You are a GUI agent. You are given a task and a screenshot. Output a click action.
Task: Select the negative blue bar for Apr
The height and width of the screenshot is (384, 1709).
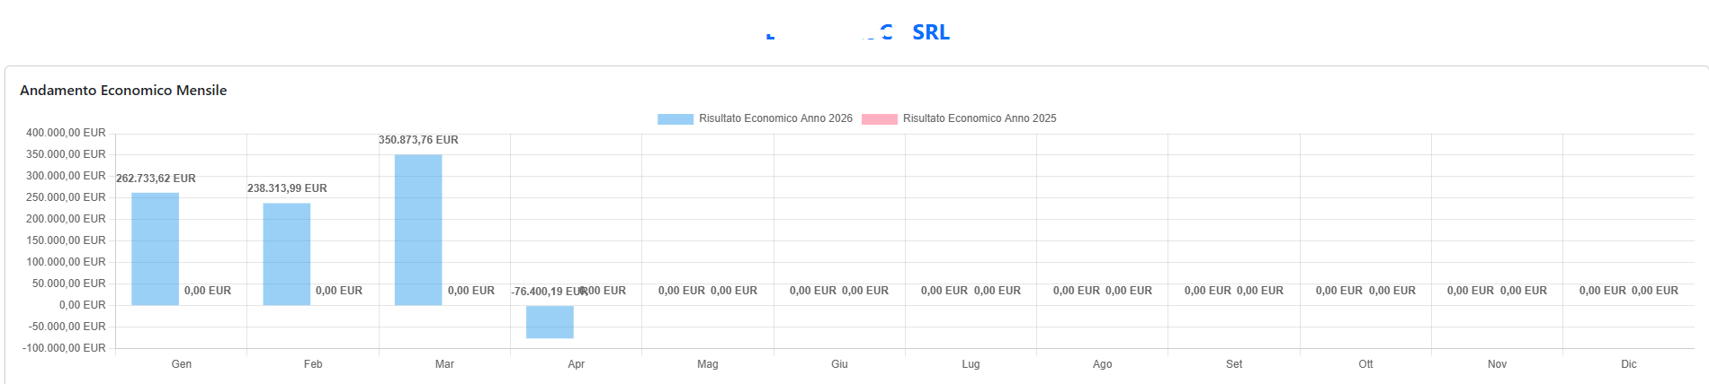pyautogui.click(x=550, y=322)
